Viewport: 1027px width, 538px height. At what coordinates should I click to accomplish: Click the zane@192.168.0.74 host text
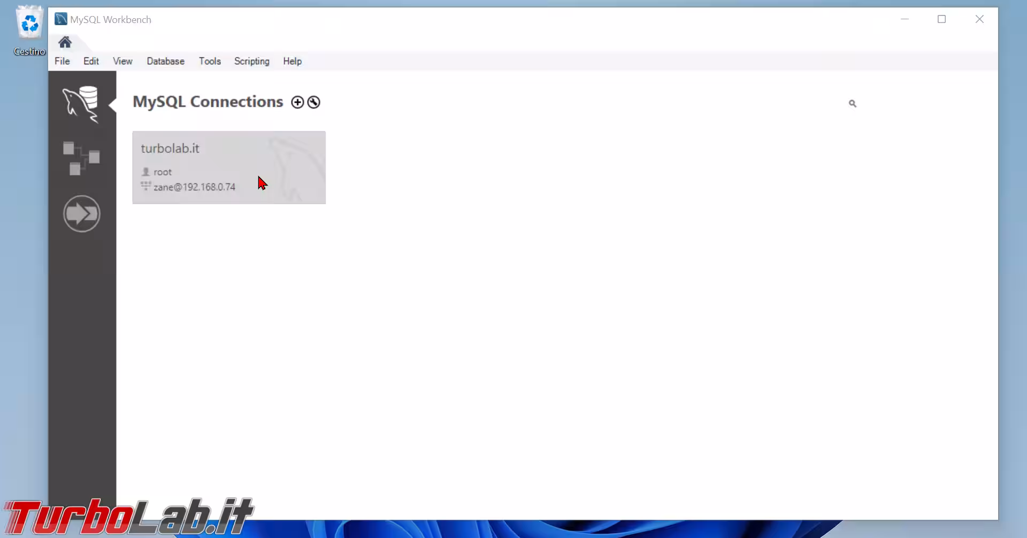[x=195, y=187]
